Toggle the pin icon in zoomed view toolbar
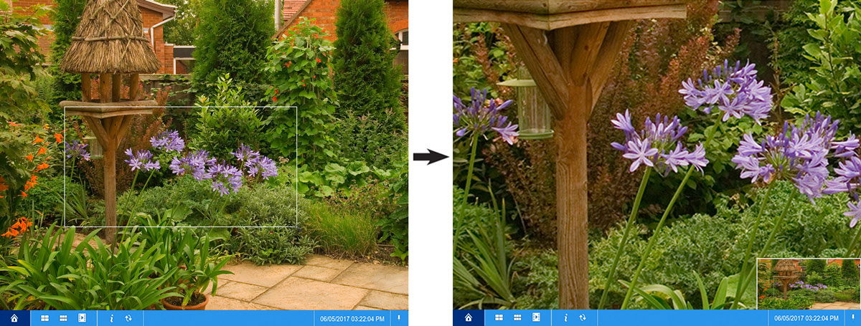 tap(852, 317)
